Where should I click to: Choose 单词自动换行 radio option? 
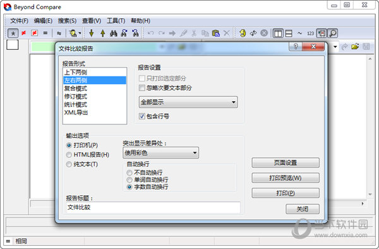point(129,179)
